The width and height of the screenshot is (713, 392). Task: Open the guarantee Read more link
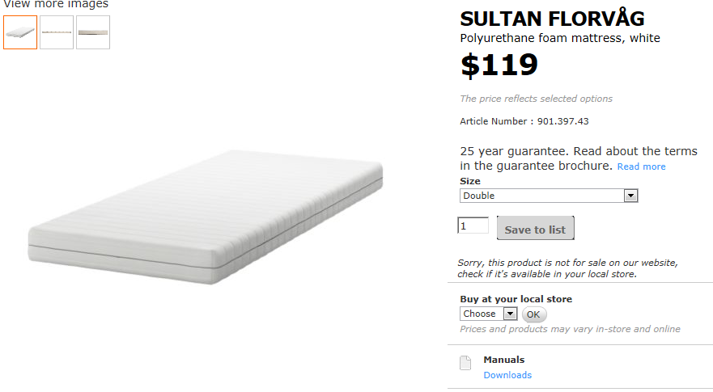(641, 166)
